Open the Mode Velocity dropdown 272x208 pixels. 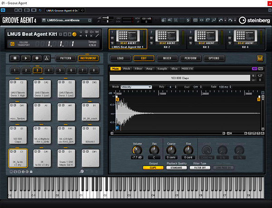[136, 87]
